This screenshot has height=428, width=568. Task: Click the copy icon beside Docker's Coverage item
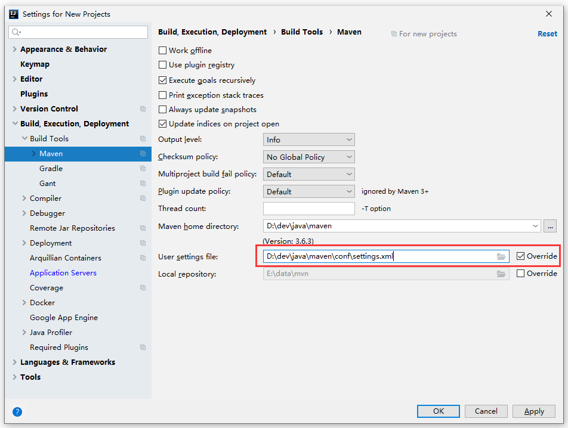tap(143, 288)
